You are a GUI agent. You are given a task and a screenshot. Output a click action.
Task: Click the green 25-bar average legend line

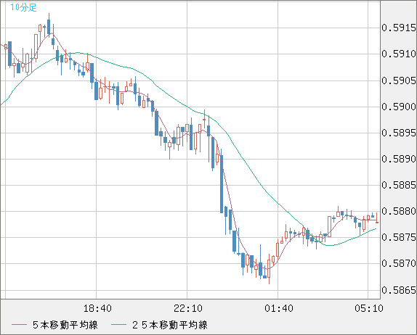point(119,325)
